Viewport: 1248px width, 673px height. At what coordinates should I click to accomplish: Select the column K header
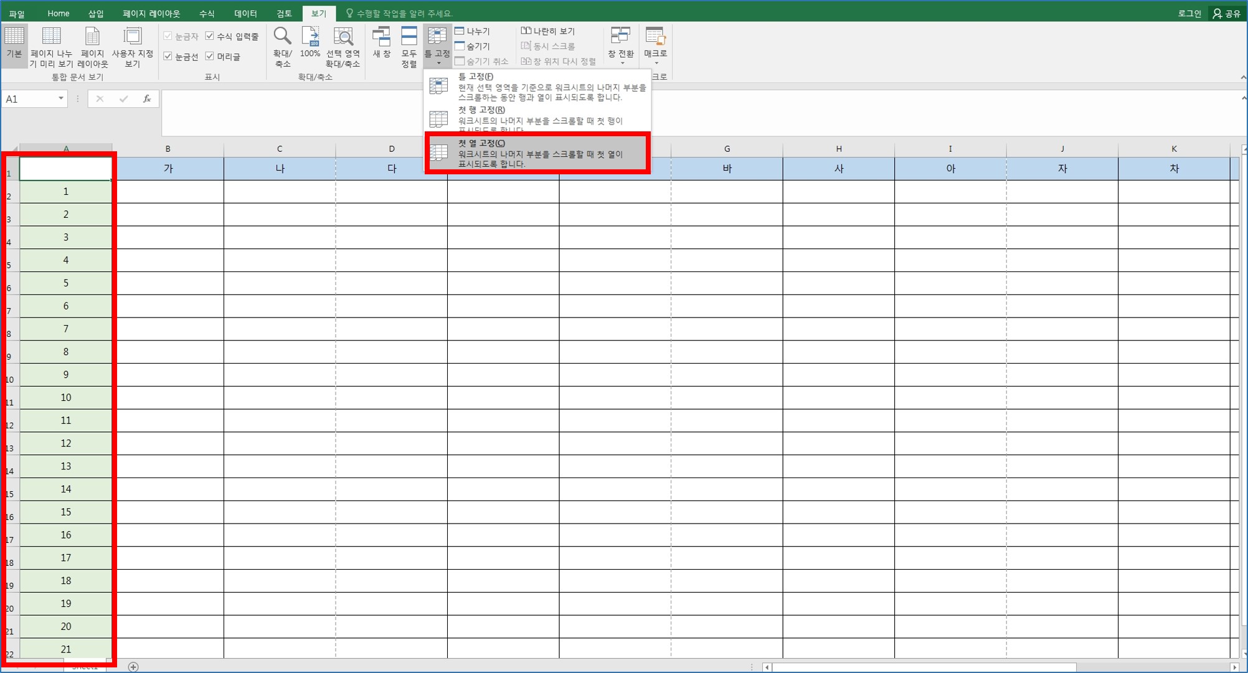(1174, 149)
